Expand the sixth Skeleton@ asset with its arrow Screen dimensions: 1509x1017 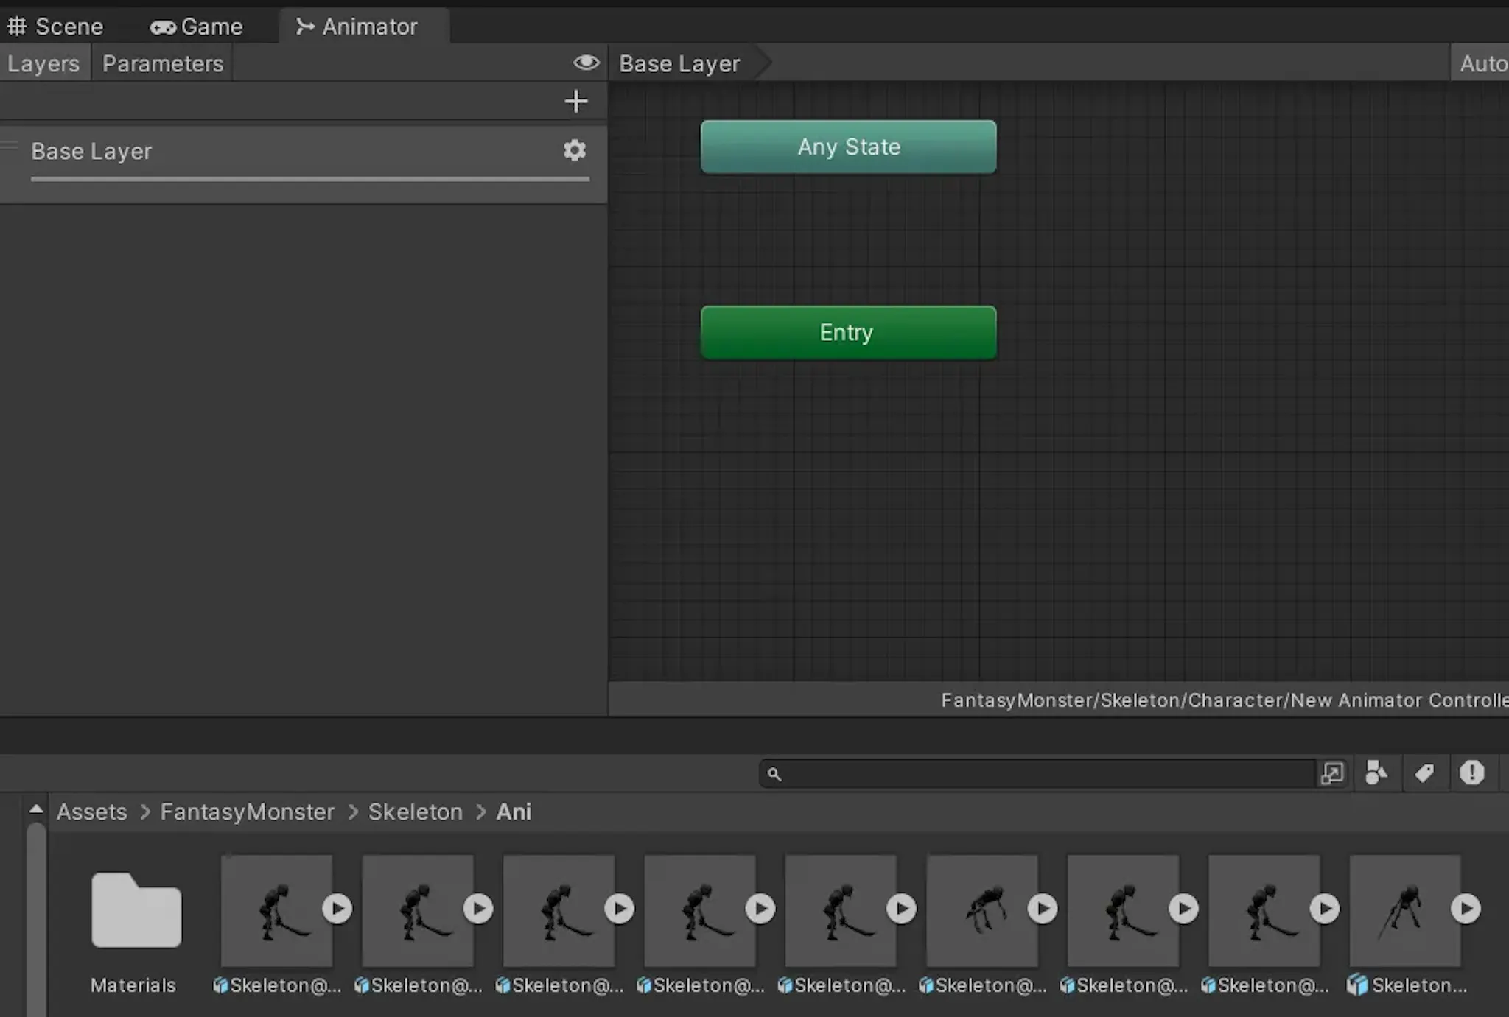(1043, 908)
